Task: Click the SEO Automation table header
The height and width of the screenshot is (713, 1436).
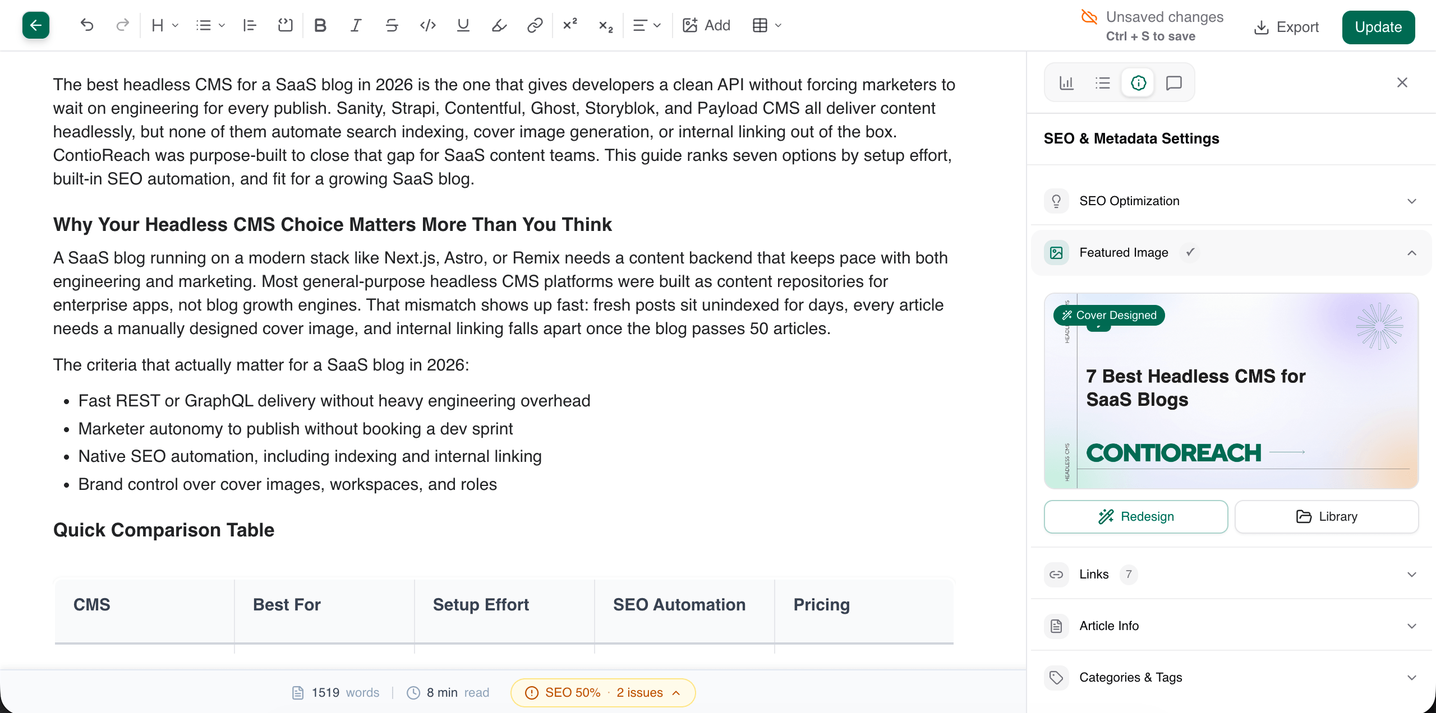Action: tap(684, 611)
